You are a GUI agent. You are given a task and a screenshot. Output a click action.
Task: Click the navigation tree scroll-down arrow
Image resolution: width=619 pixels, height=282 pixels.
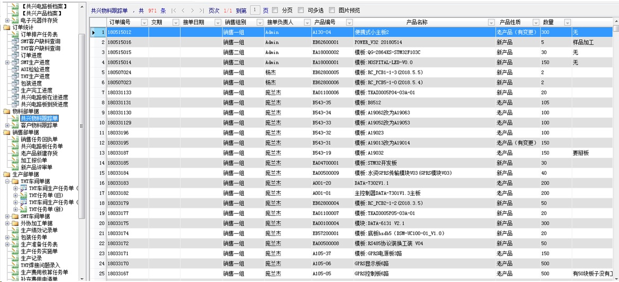[x=82, y=278]
